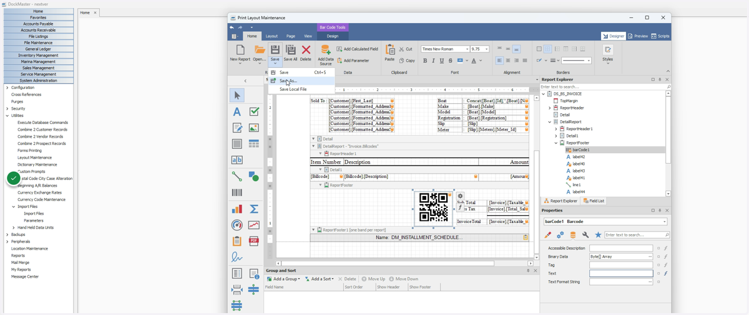Viewport: 749px width, 315px height.
Task: Pick the Page Break control in the toolbox
Action: pos(237,289)
